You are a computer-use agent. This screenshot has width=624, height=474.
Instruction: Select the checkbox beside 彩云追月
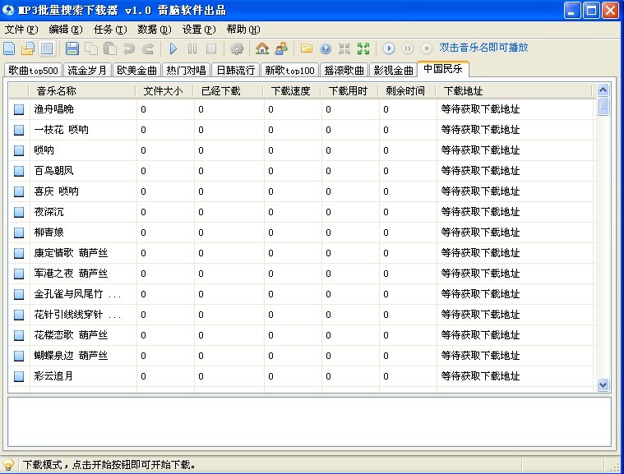tap(19, 376)
